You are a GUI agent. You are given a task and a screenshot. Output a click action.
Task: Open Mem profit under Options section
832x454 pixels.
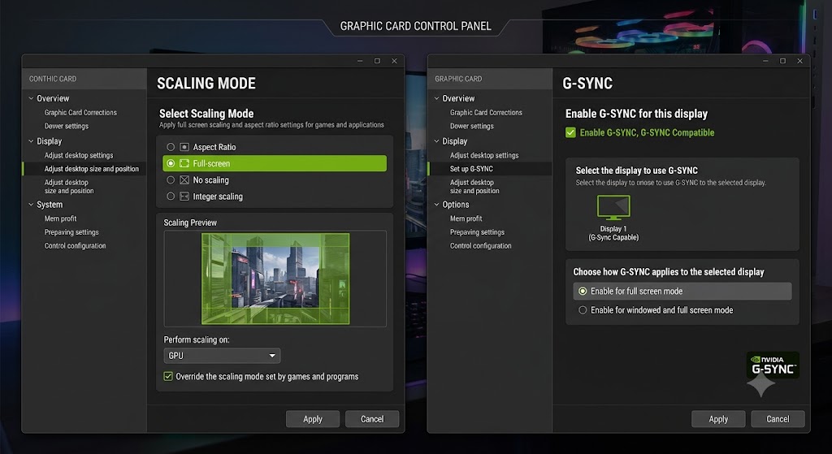(466, 218)
